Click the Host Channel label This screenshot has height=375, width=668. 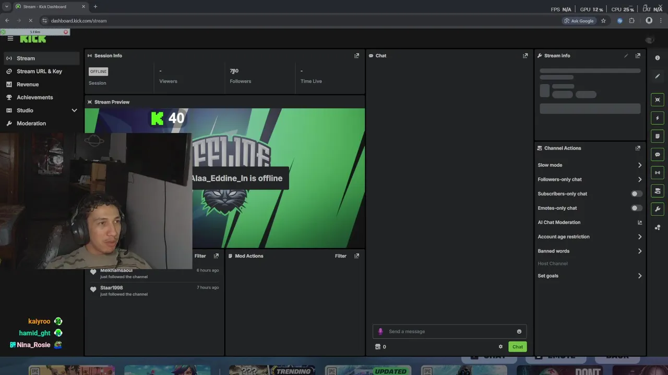[553, 264]
